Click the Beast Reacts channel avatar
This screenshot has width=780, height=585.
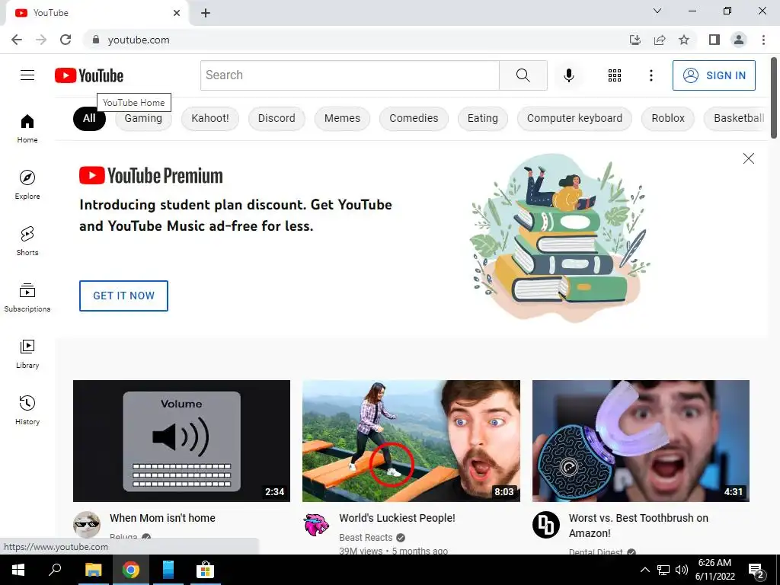pos(316,524)
